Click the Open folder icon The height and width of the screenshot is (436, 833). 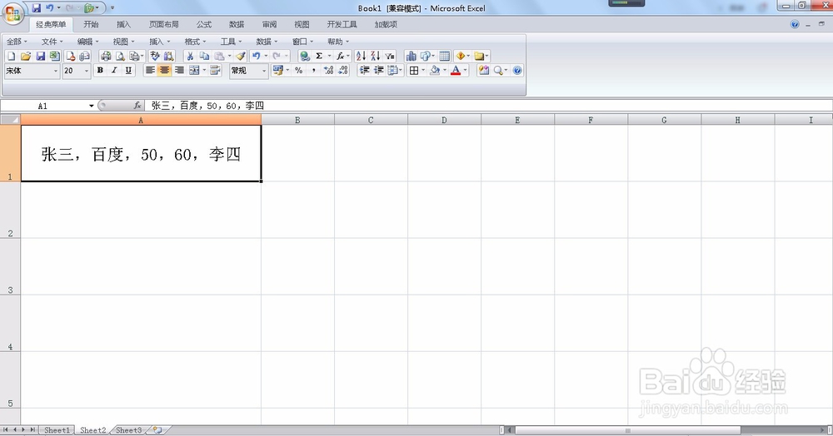click(x=26, y=56)
